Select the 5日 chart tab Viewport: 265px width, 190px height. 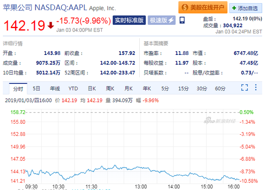(36, 88)
